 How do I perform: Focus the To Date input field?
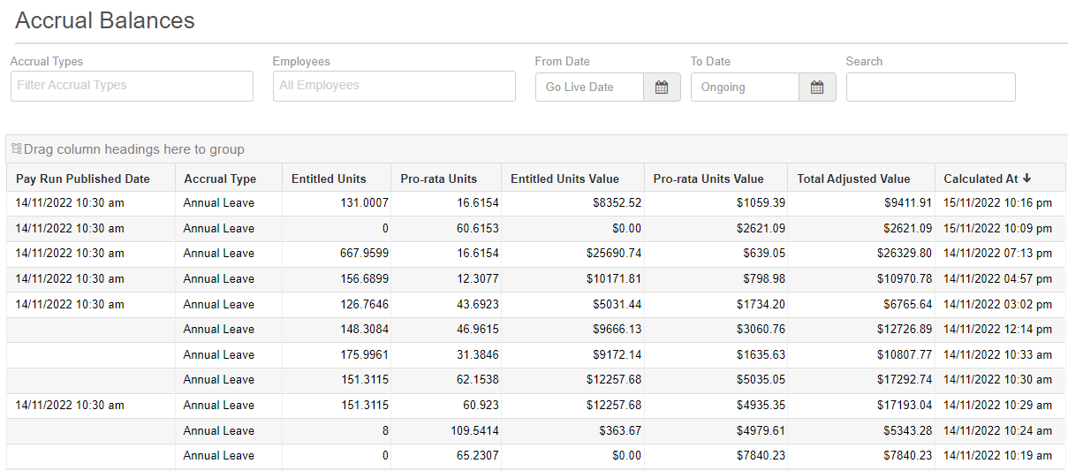click(745, 87)
